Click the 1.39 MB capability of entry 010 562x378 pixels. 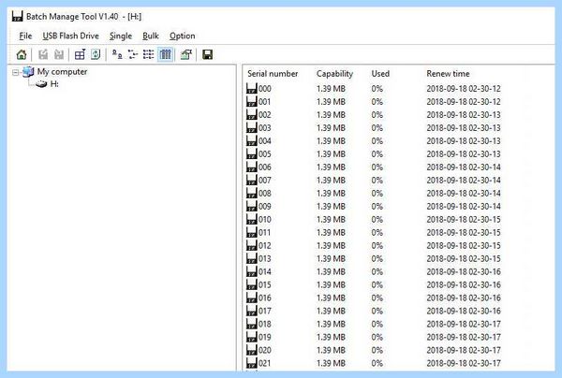click(331, 220)
